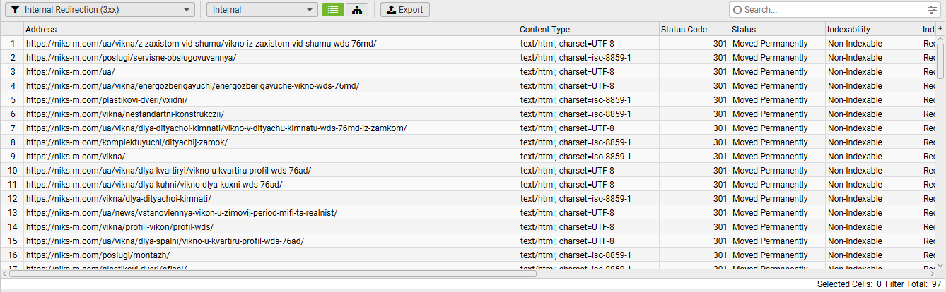Screen dimensions: 946x292
Task: Select row 3 niks-m.com/ua/ address
Action: coord(71,72)
